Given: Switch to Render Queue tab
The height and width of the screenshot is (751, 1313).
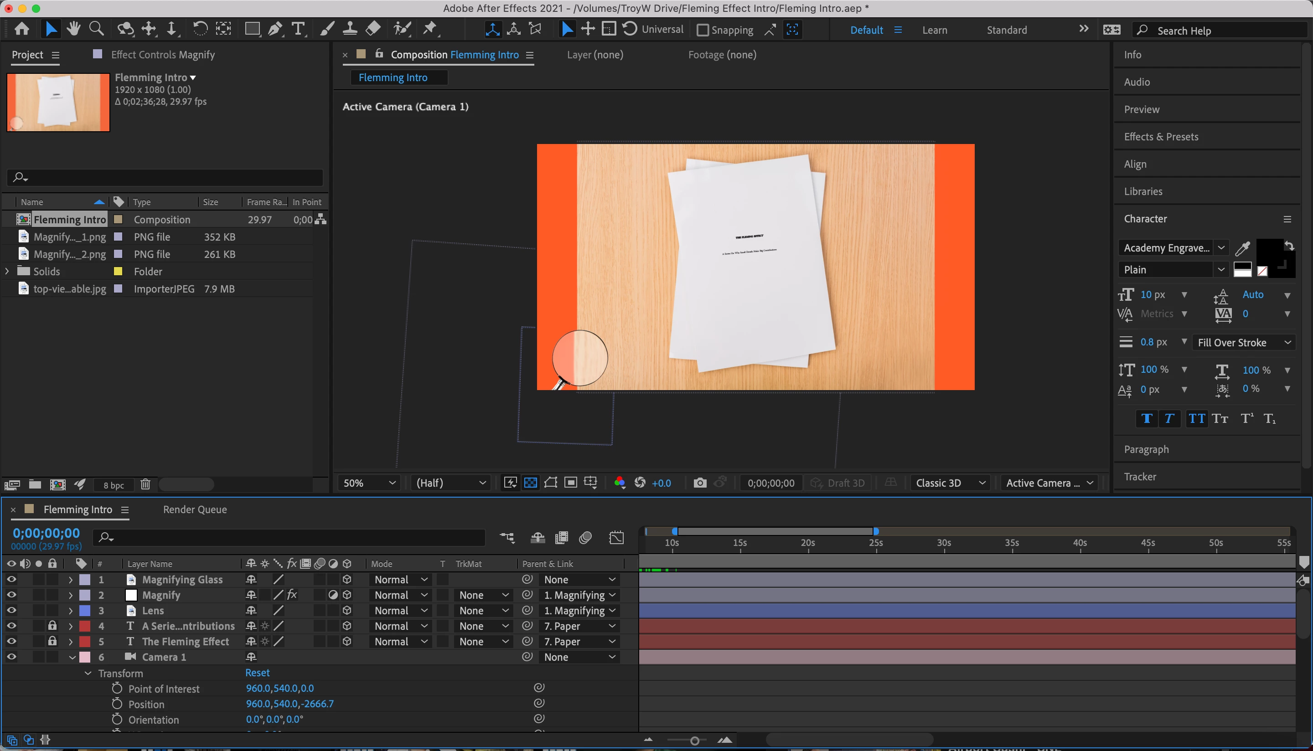Looking at the screenshot, I should 195,509.
